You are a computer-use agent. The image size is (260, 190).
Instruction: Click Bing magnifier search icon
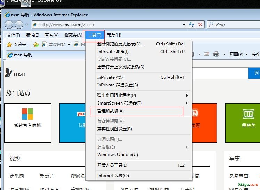211,24
